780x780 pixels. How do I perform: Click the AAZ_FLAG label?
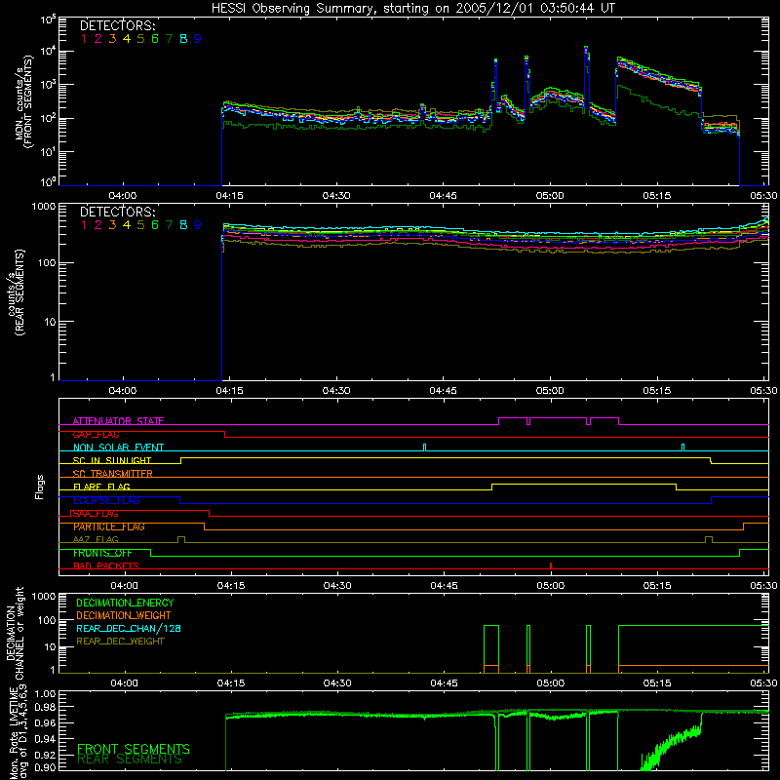pos(96,539)
